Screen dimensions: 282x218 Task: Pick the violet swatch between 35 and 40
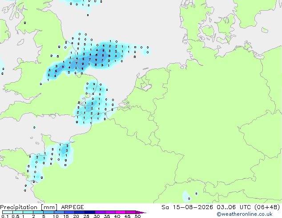point(110,212)
